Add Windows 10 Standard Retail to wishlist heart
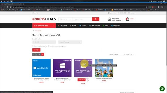The image size is (167, 93). (87, 80)
